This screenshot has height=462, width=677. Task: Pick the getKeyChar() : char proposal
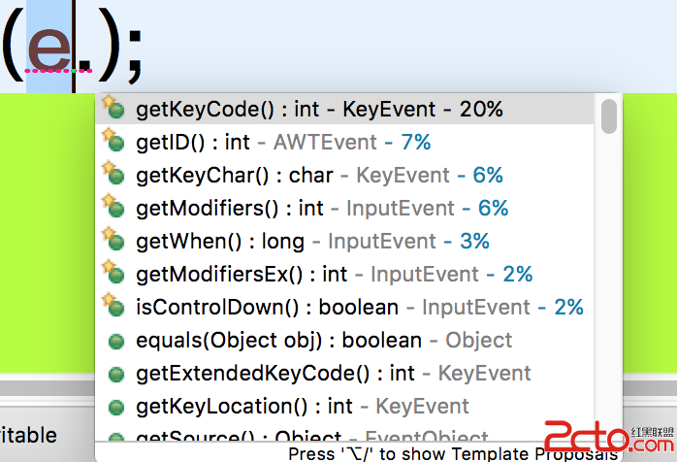pyautogui.click(x=344, y=175)
